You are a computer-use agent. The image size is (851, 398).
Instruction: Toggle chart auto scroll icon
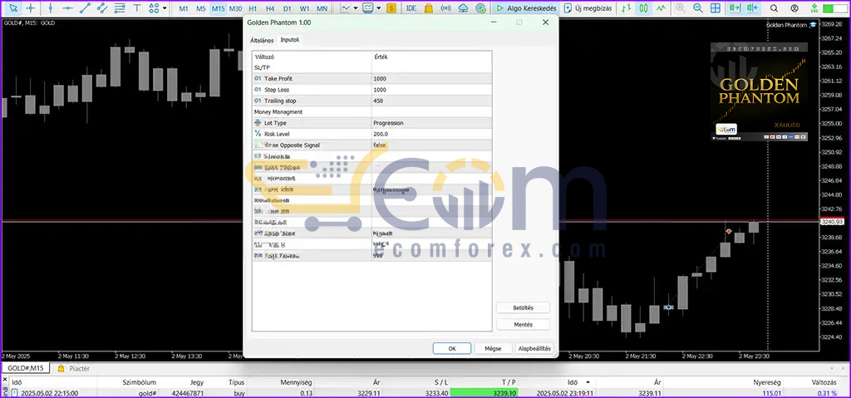coord(735,8)
